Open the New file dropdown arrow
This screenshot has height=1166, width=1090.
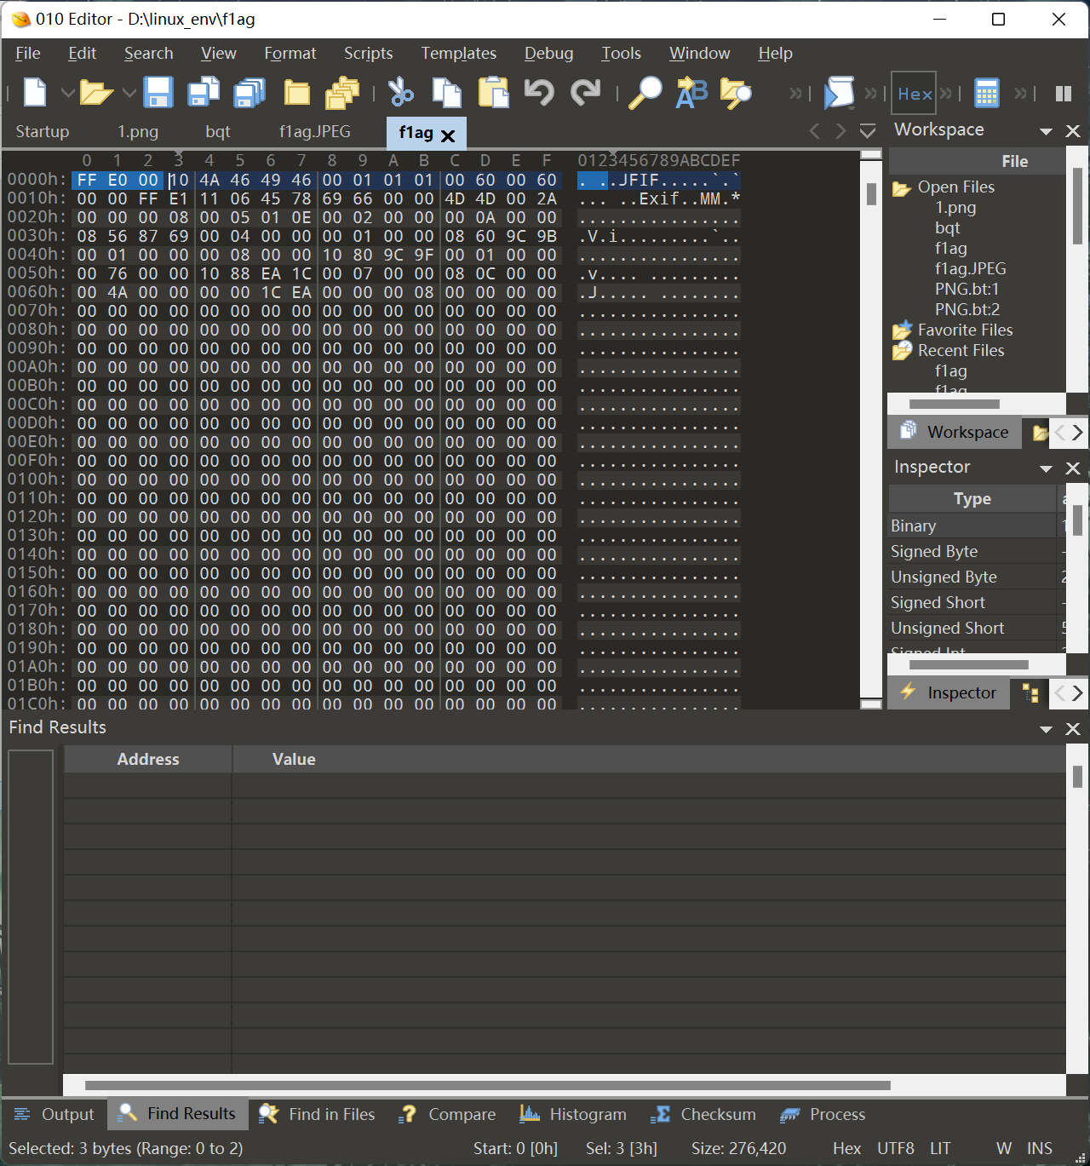tap(67, 92)
